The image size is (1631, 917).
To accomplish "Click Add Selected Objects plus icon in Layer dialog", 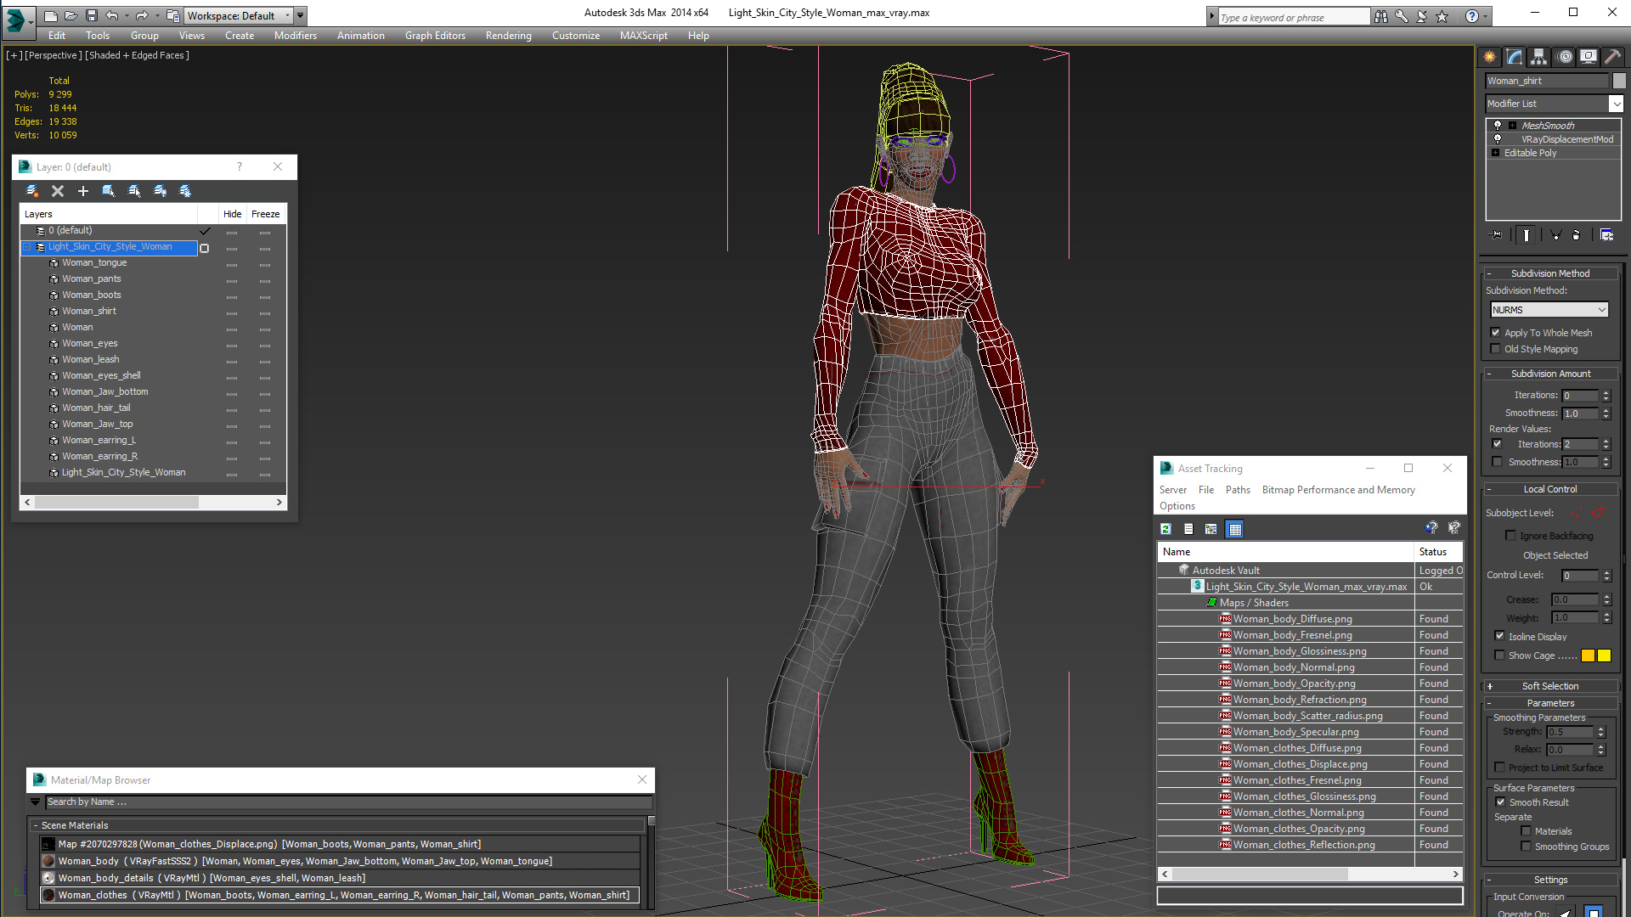I will tap(83, 191).
